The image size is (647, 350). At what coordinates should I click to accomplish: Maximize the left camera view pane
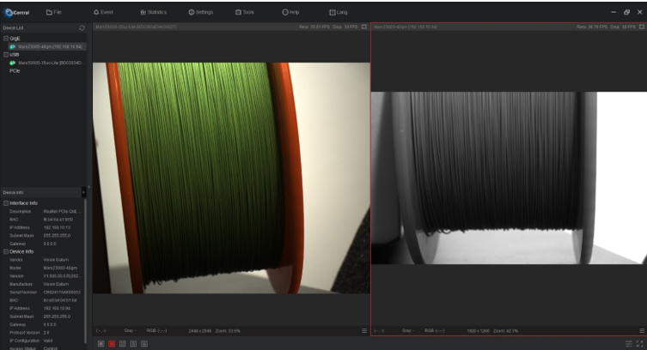364,27
